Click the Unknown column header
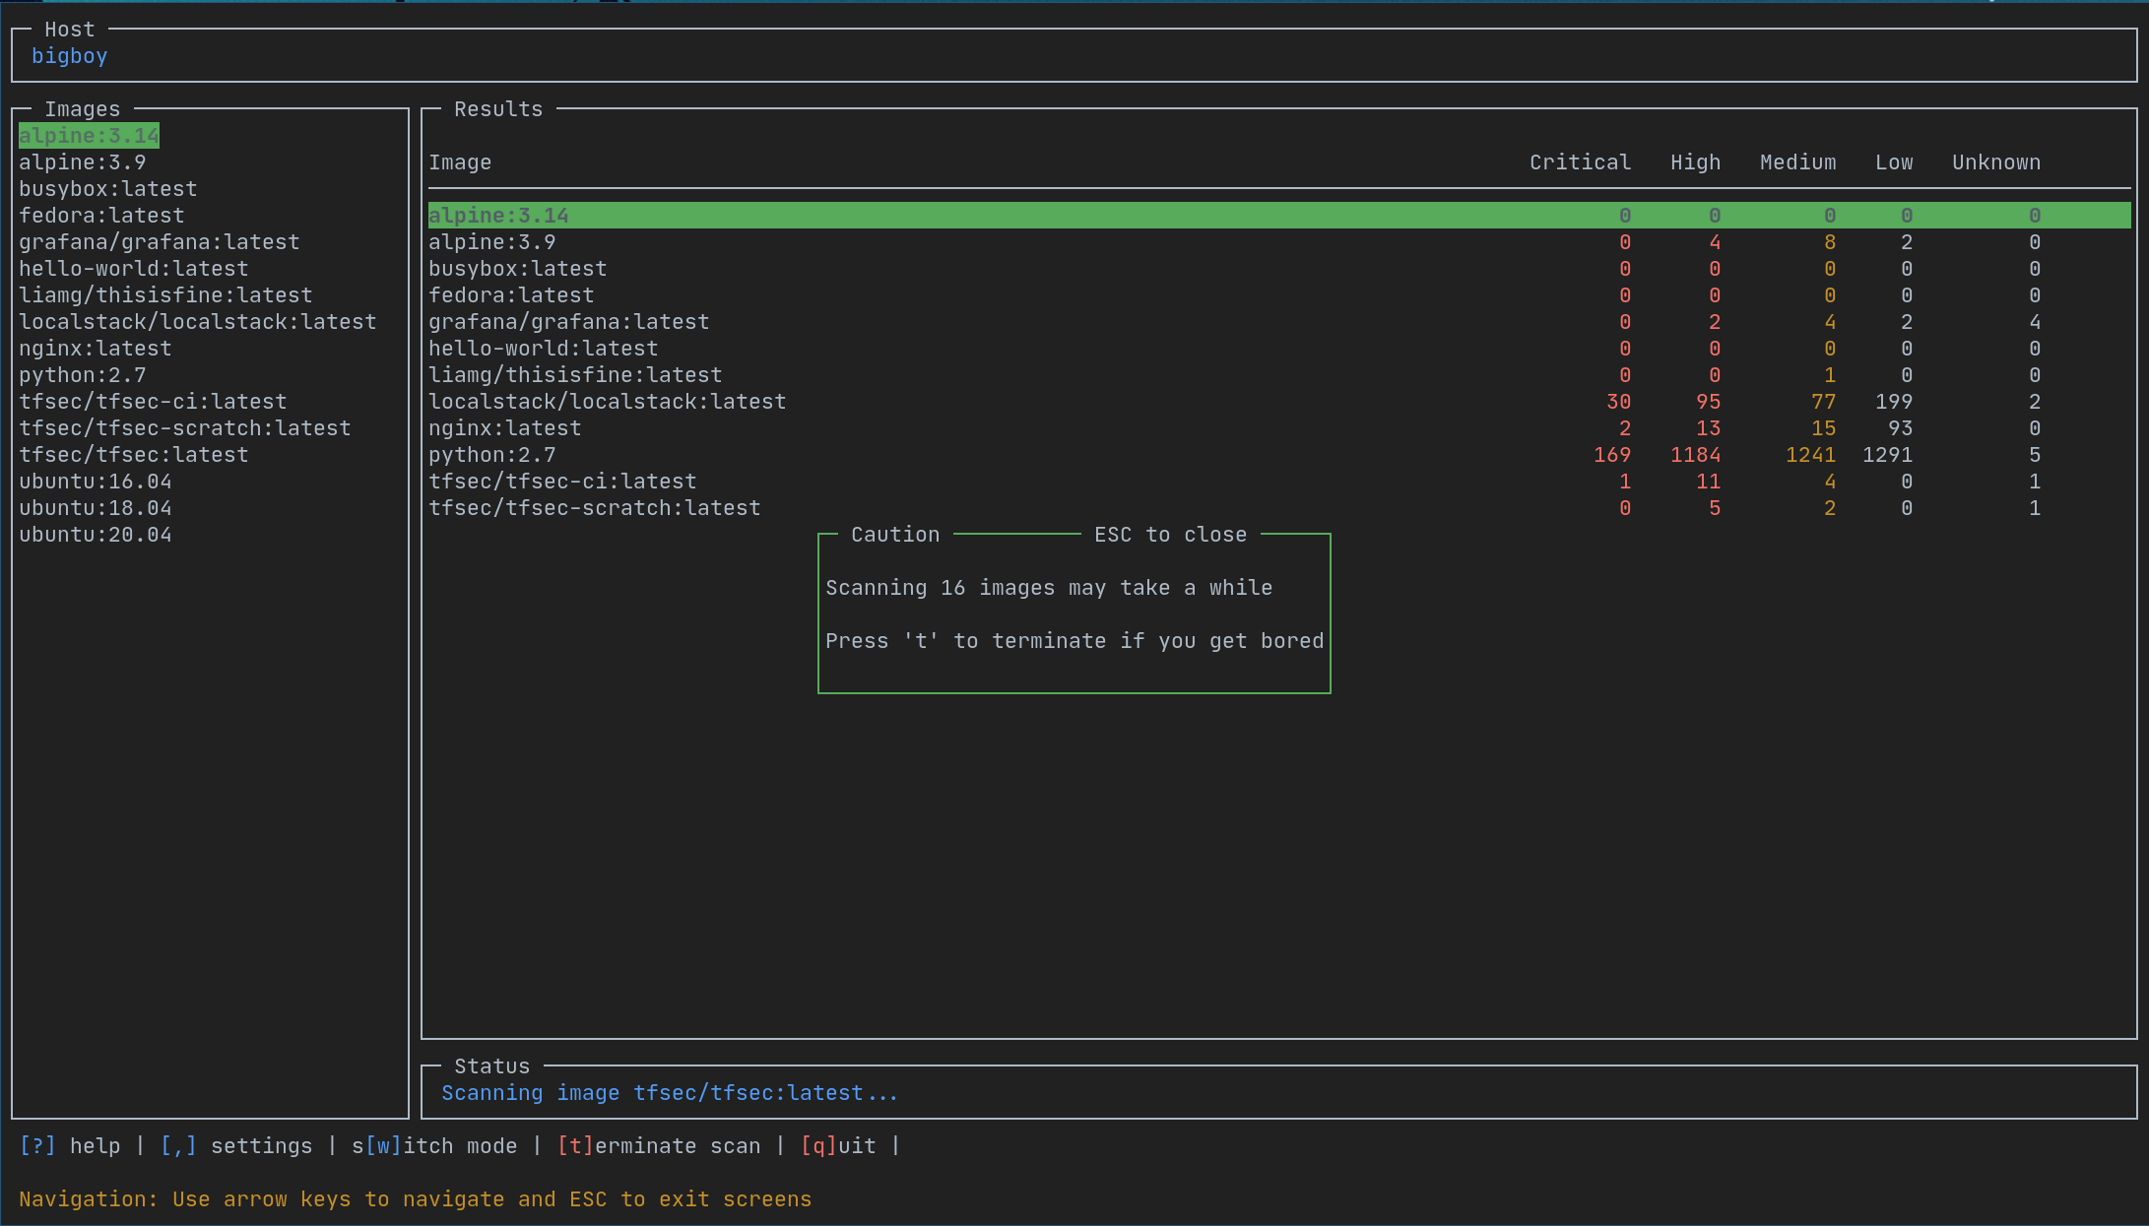Viewport: 2149px width, 1226px height. click(1996, 162)
